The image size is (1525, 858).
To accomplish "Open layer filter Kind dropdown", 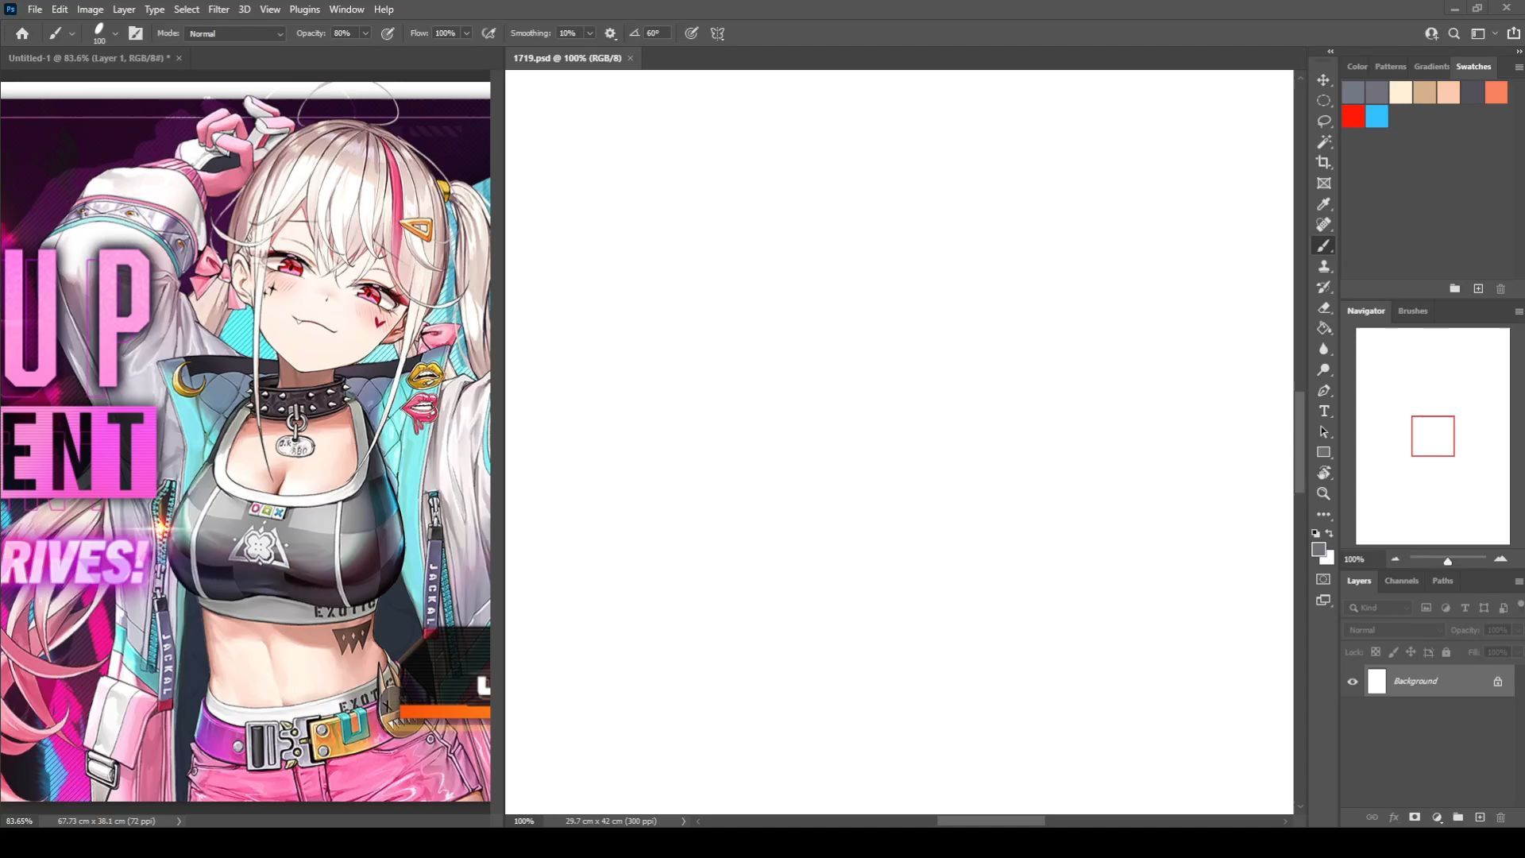I will coord(1378,608).
